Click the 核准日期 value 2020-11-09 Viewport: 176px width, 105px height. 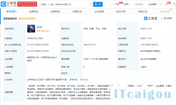[146, 38]
